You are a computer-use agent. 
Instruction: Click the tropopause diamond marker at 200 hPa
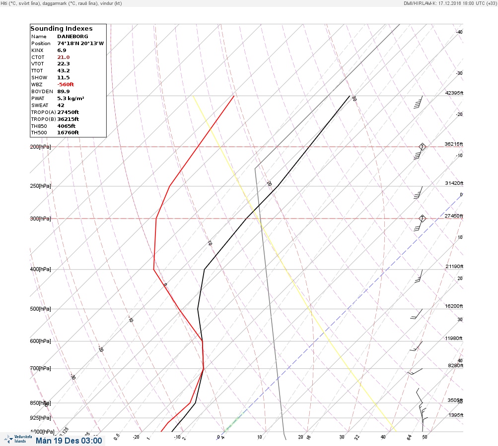click(x=422, y=147)
